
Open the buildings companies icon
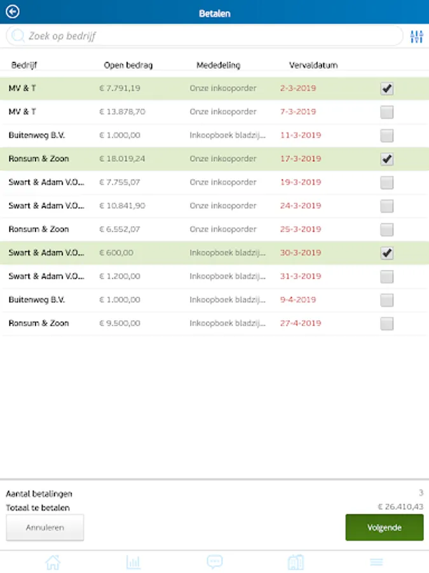pyautogui.click(x=296, y=562)
